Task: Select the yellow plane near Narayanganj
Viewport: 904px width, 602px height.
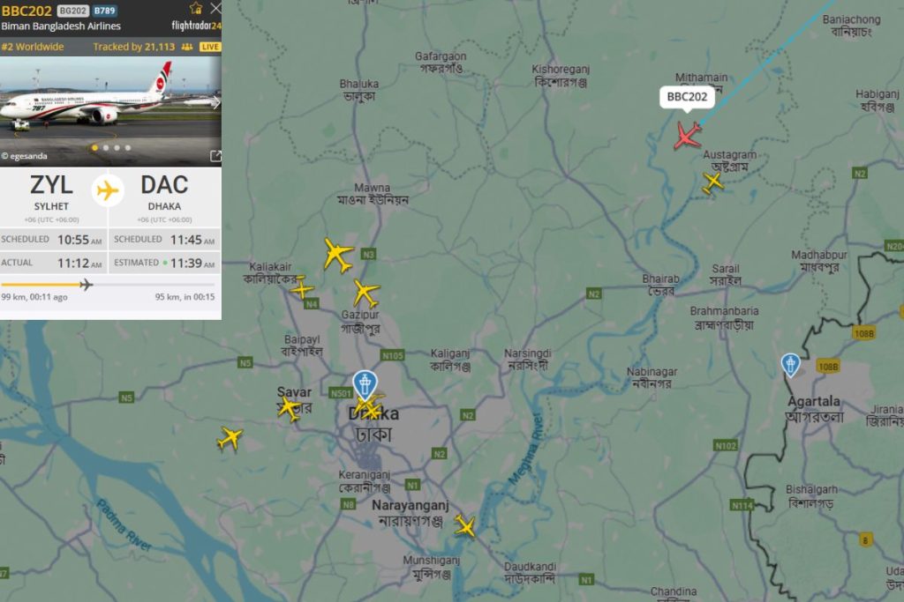Action: (464, 526)
